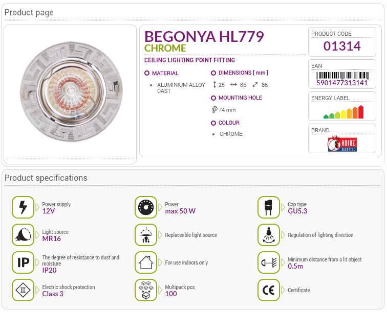Image resolution: width=387 pixels, height=312 pixels.
Task: Click the minimum distance from object icon
Action: pos(269,262)
